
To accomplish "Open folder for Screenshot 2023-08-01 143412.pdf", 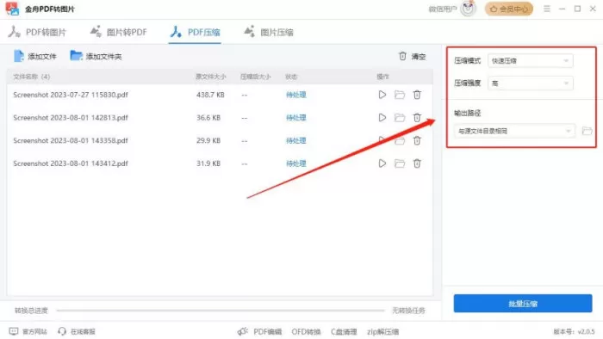I will pos(400,163).
